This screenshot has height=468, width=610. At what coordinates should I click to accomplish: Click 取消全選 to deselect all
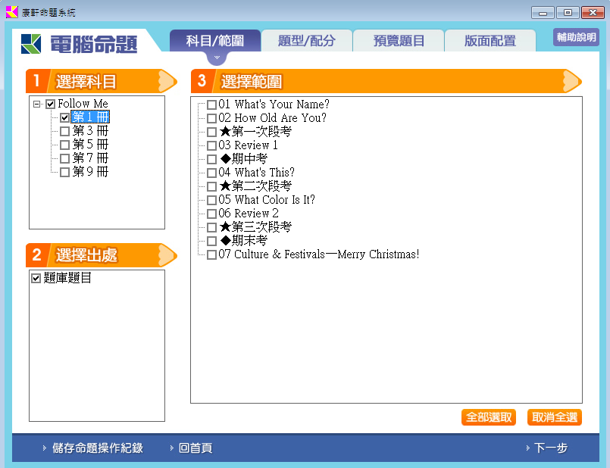pos(555,417)
